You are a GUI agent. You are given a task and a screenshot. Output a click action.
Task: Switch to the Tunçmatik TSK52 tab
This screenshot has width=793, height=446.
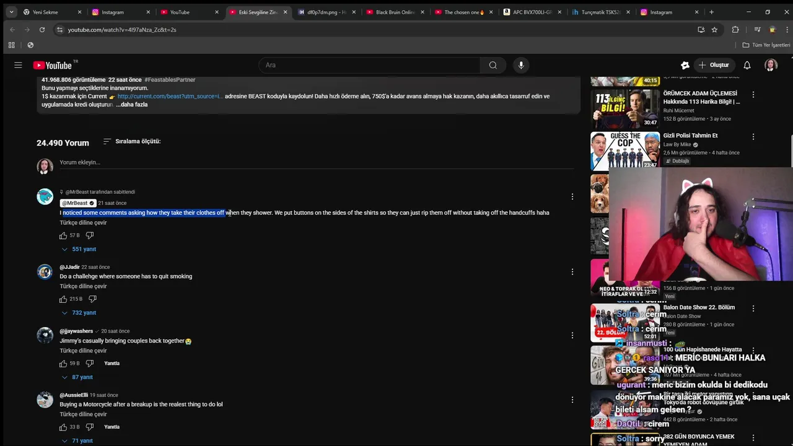click(600, 12)
